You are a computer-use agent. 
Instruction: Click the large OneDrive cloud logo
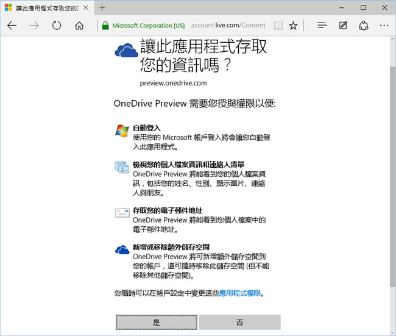click(126, 50)
